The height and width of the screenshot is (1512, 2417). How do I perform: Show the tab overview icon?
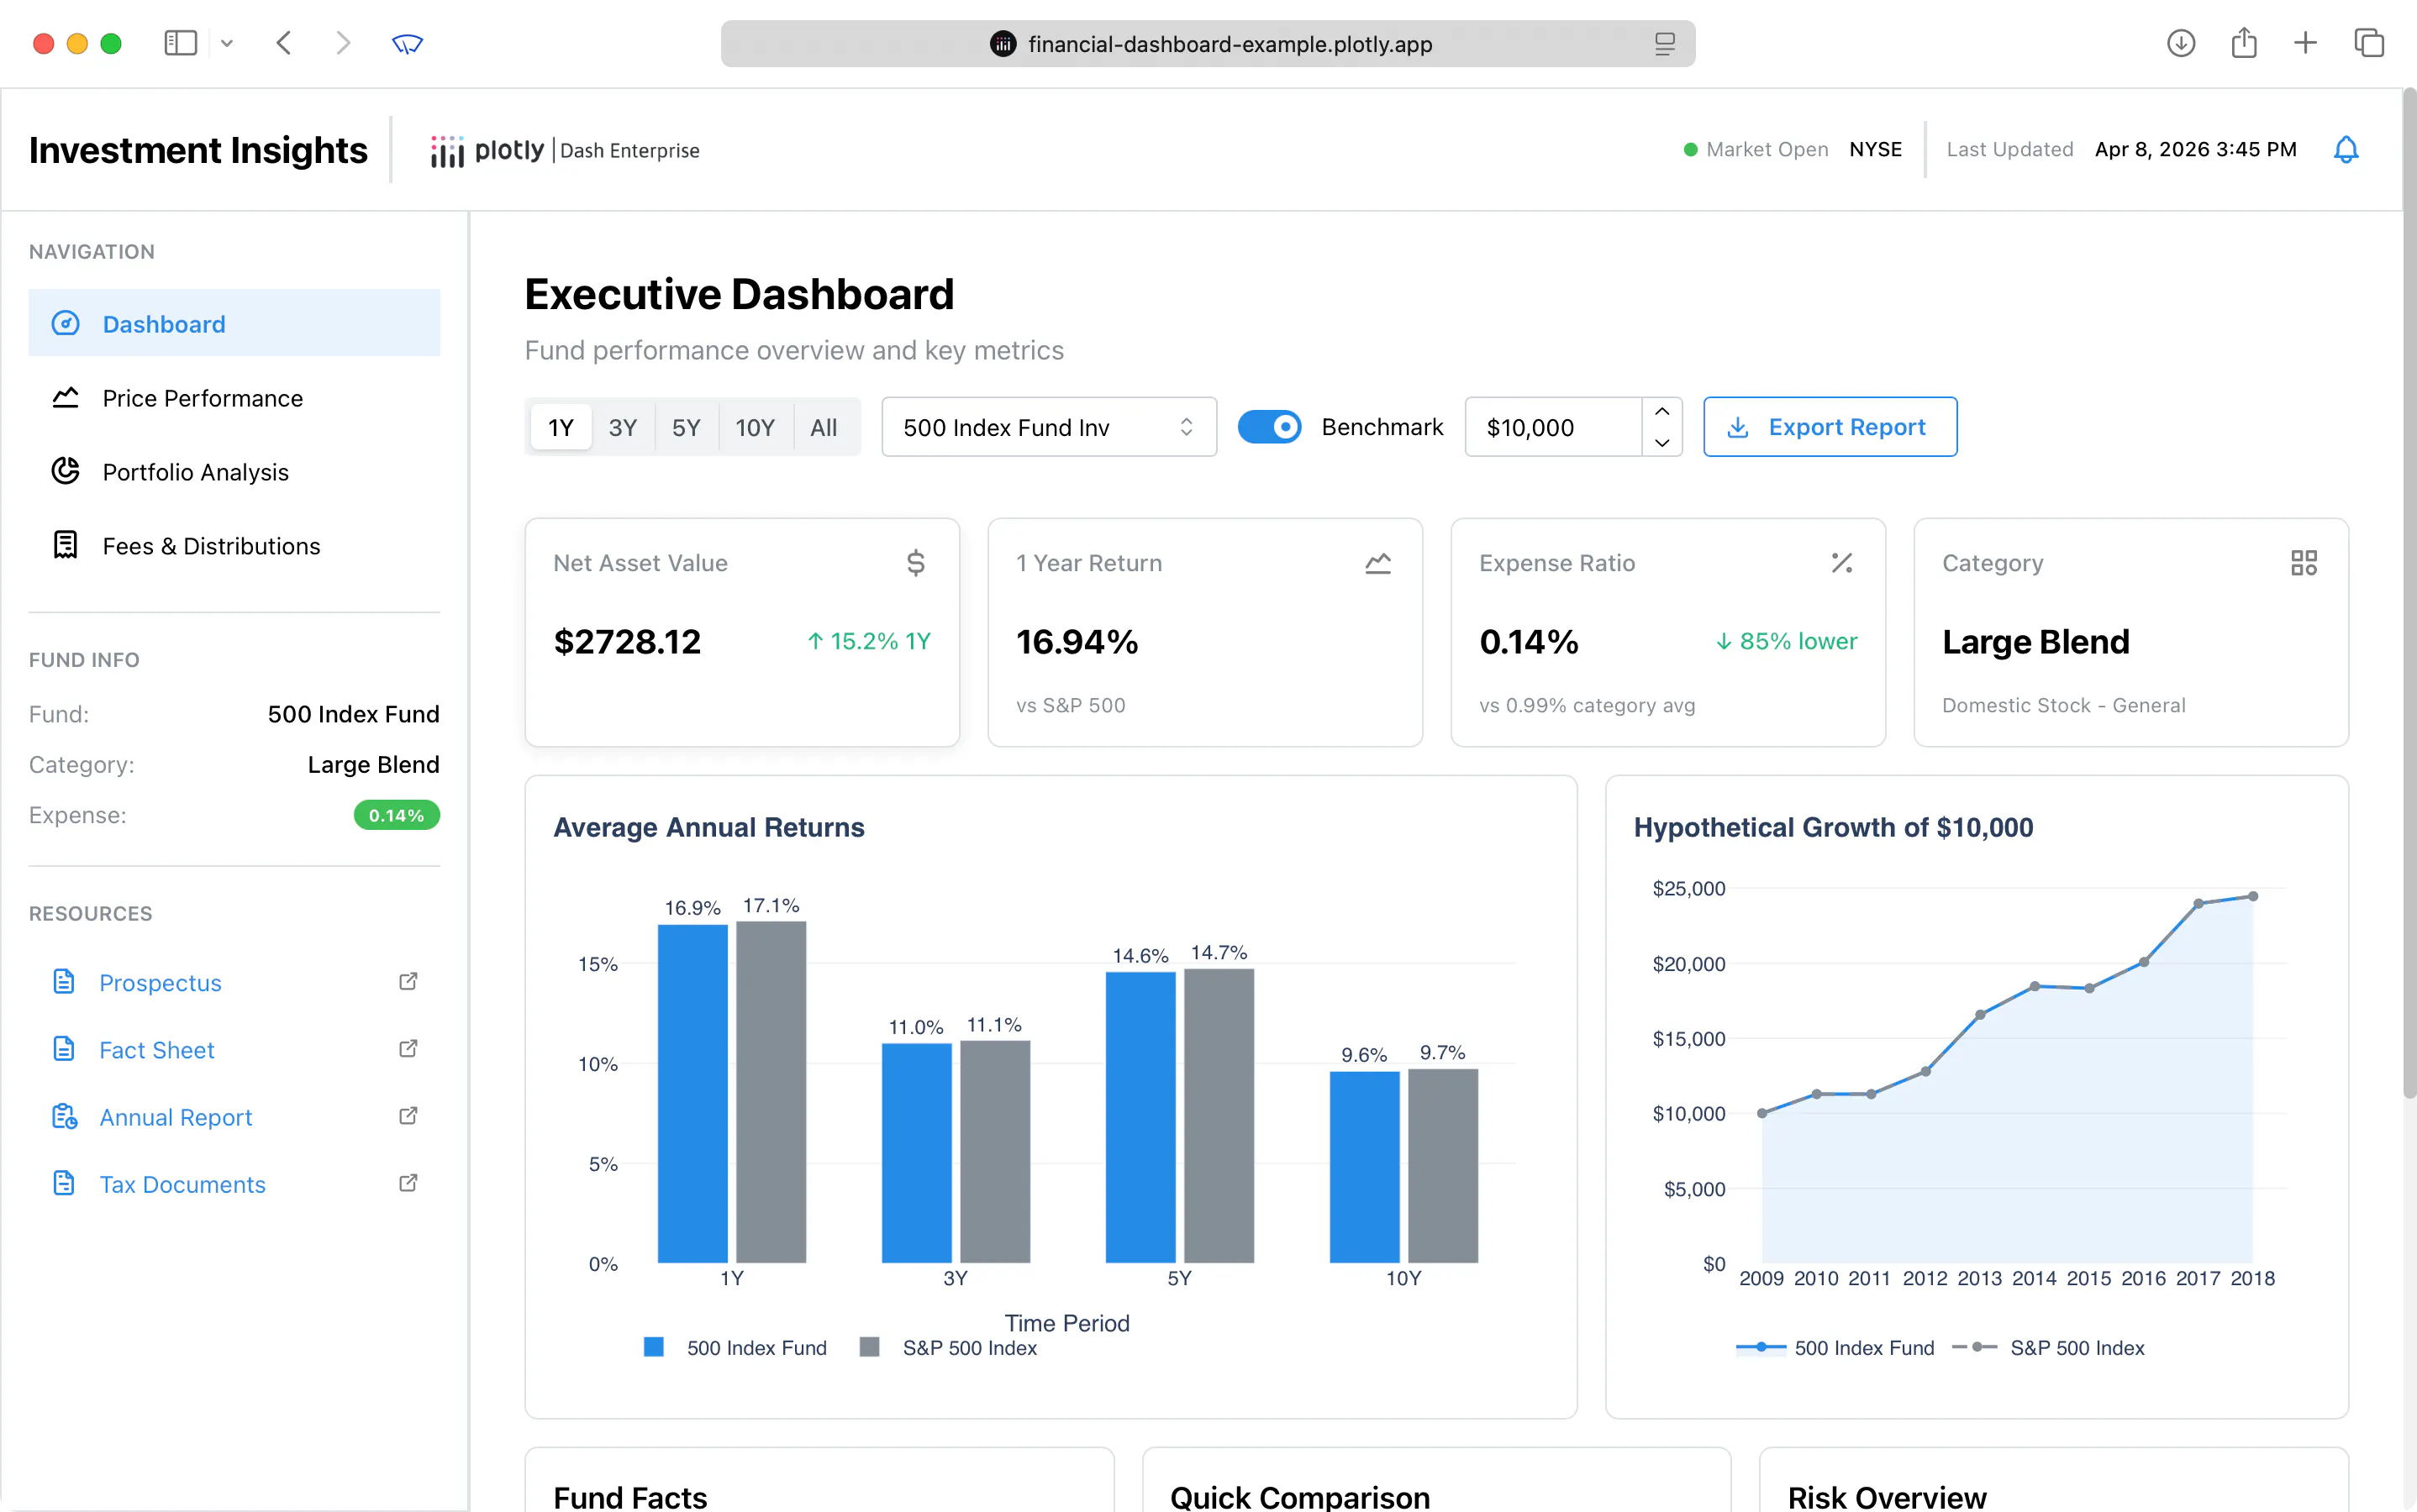pyautogui.click(x=2369, y=43)
